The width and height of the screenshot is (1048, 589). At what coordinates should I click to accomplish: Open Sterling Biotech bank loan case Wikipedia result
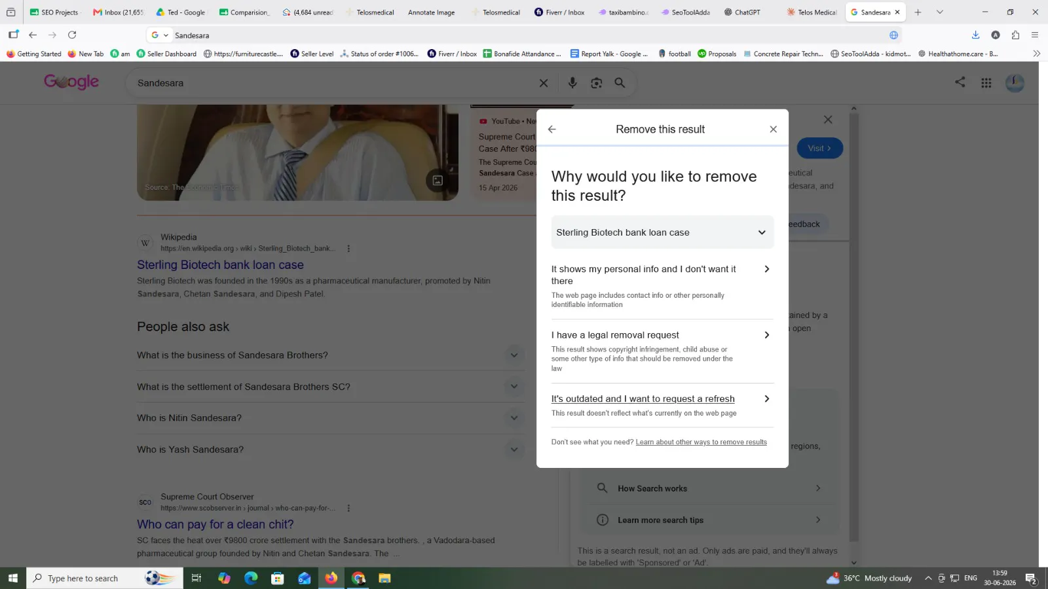coord(220,265)
